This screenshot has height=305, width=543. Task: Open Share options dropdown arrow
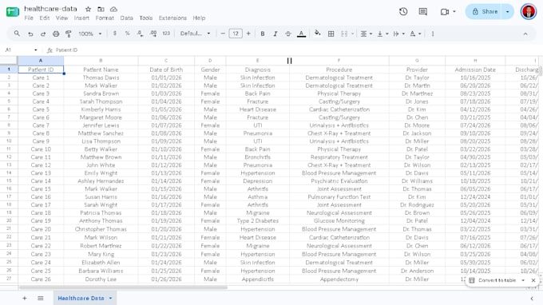click(507, 11)
